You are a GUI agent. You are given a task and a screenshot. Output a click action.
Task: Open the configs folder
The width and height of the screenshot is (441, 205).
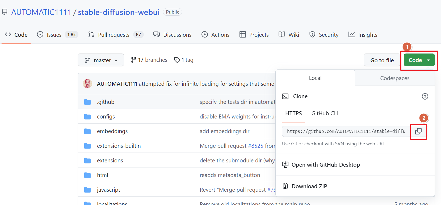point(106,117)
